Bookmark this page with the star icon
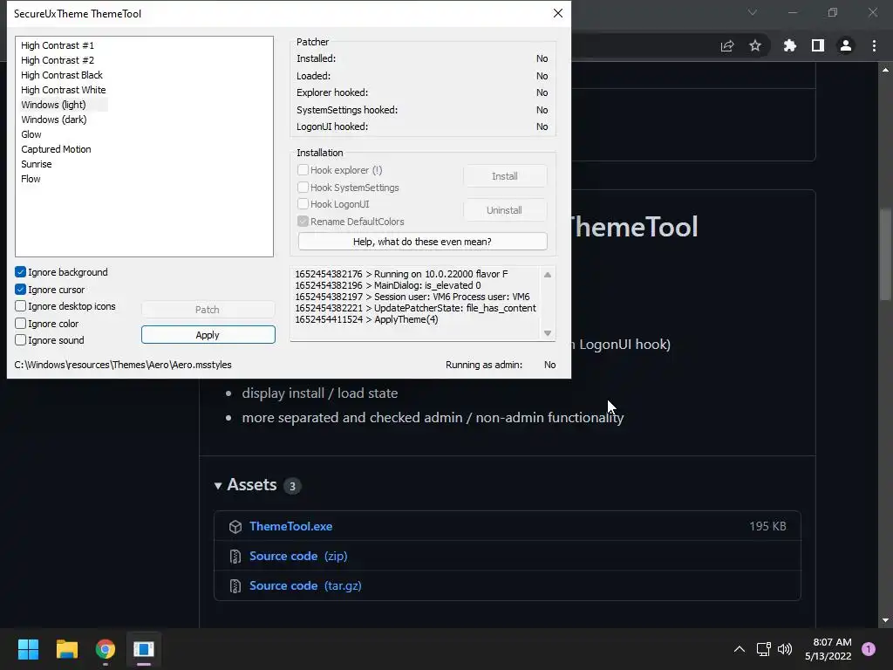 [x=755, y=45]
